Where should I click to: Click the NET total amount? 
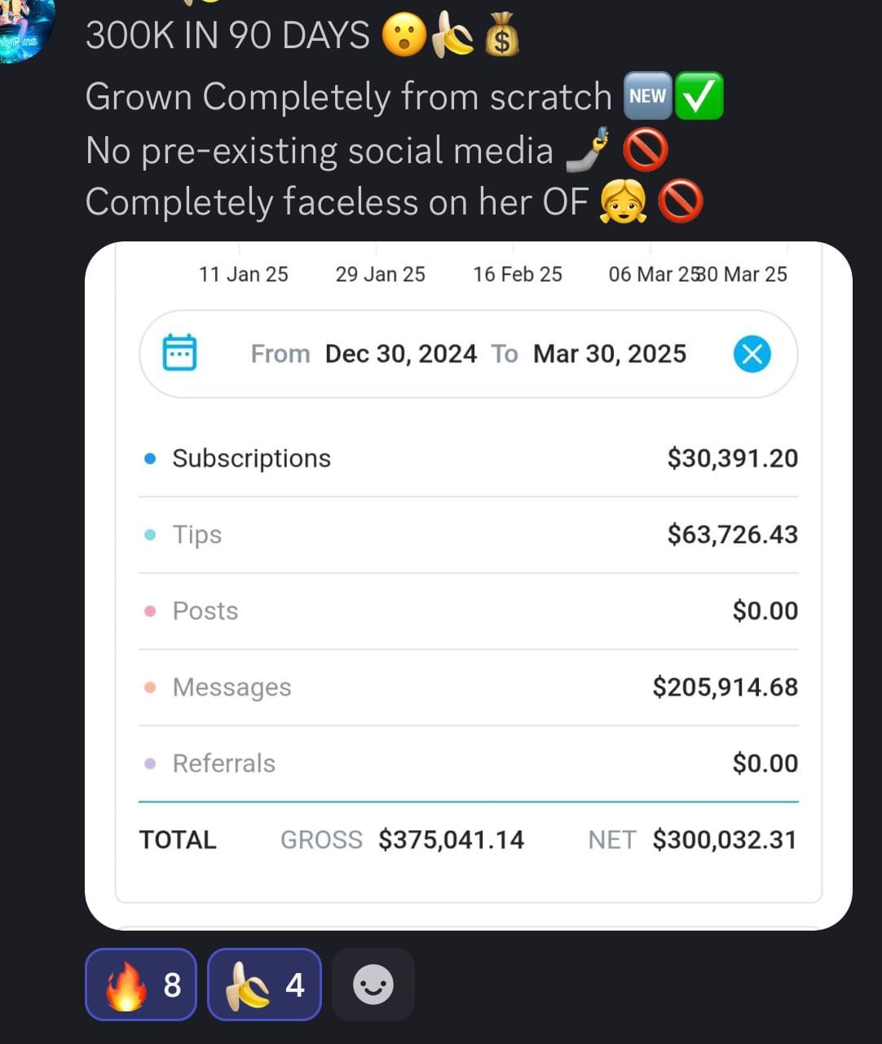click(x=724, y=839)
